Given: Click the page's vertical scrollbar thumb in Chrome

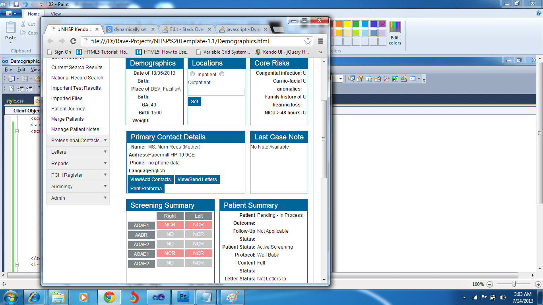Looking at the screenshot, I should [x=324, y=139].
